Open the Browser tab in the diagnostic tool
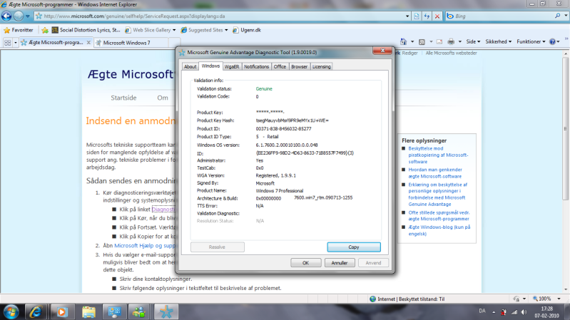Image resolution: width=570 pixels, height=320 pixels. coord(299,66)
